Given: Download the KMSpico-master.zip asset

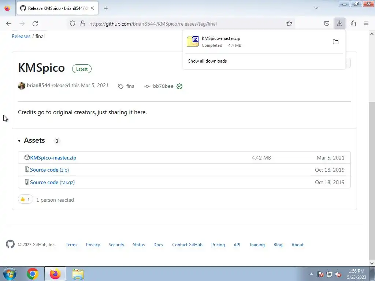Looking at the screenshot, I should pyautogui.click(x=53, y=158).
